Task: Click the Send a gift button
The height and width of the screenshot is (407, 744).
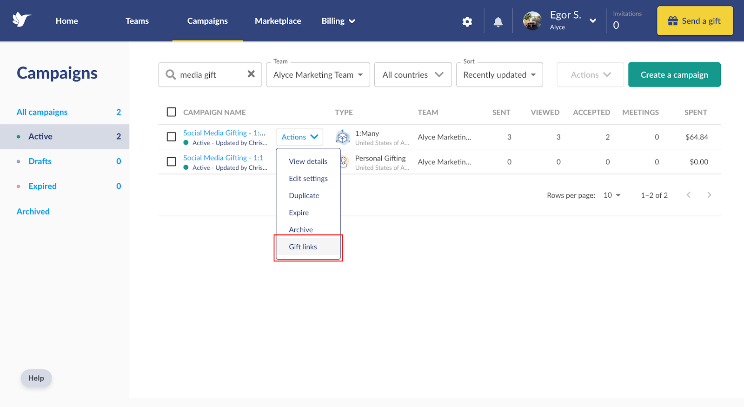Action: click(695, 21)
